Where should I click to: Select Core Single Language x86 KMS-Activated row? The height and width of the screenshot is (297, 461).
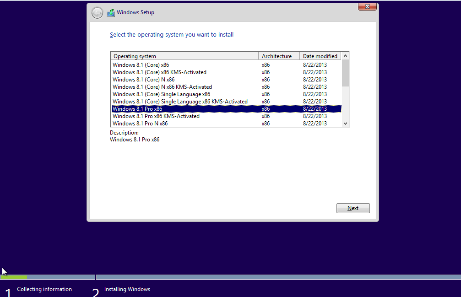point(227,102)
